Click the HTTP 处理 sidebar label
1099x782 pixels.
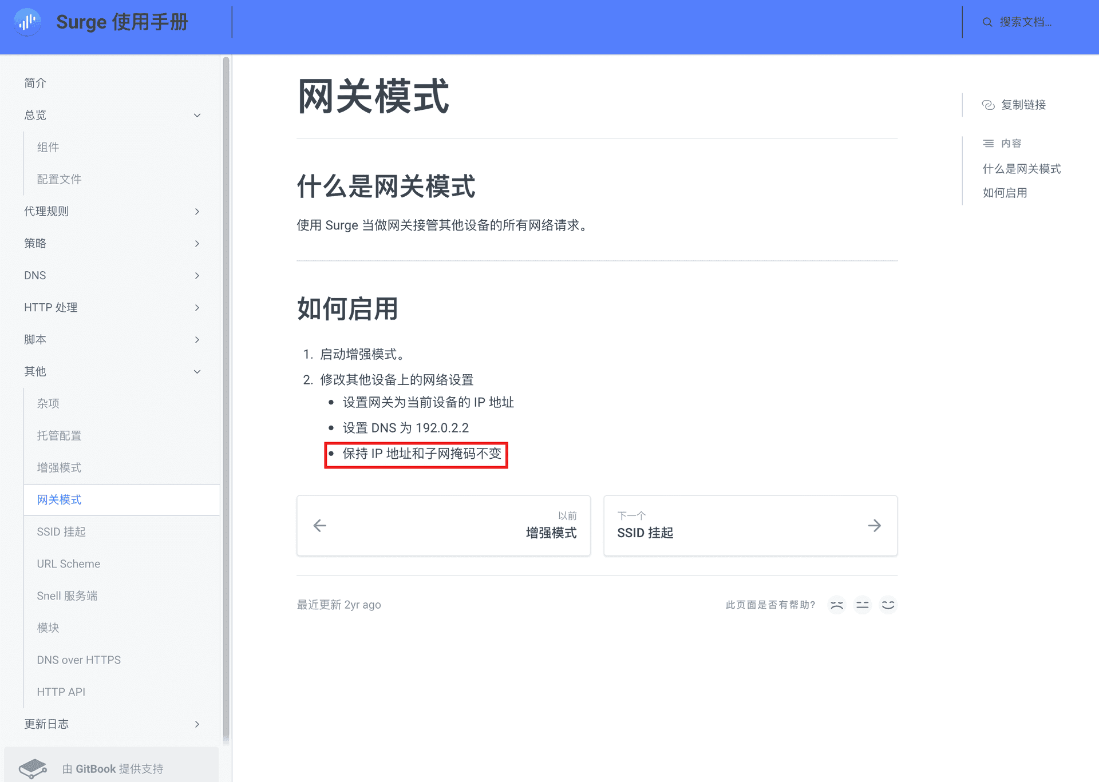[50, 307]
